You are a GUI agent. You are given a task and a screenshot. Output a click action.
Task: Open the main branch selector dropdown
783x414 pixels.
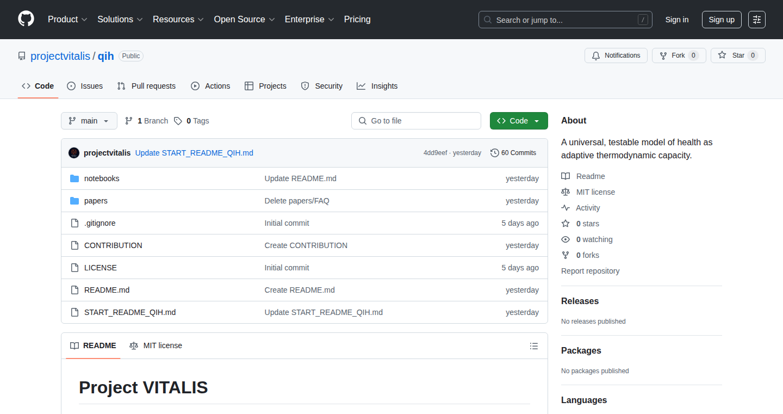[x=89, y=121]
